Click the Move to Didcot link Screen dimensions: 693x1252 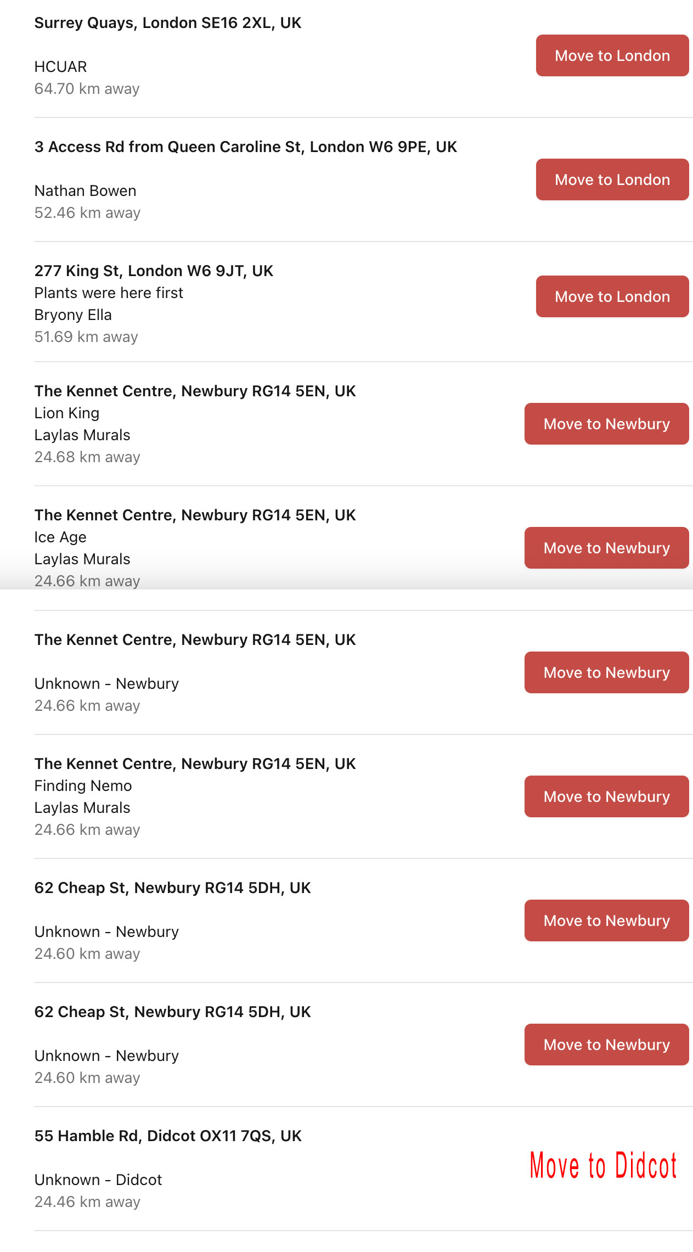[603, 1165]
